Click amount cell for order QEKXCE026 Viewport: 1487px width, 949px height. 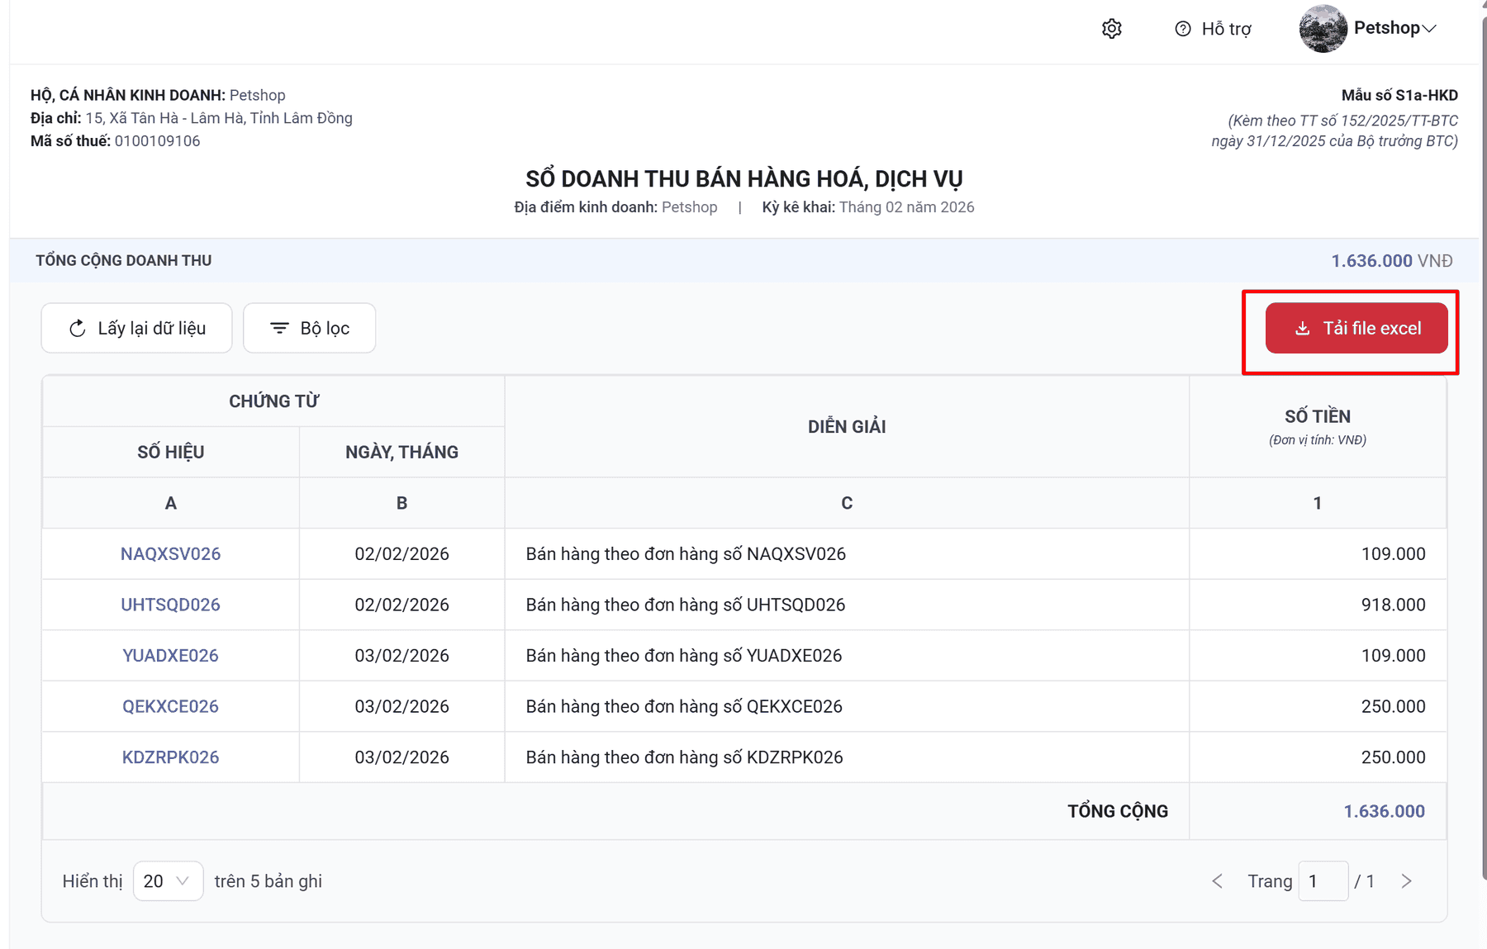coord(1318,706)
